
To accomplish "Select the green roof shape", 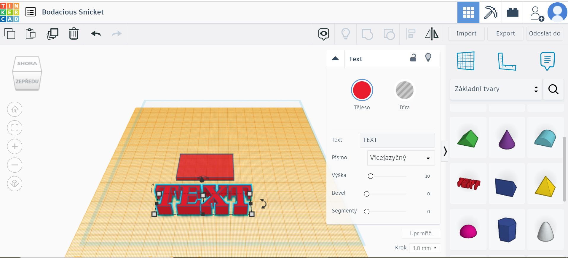I will [x=468, y=138].
